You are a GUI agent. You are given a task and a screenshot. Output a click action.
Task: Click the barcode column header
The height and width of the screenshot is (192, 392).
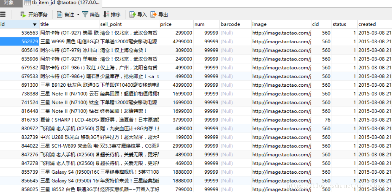[x=235, y=24]
